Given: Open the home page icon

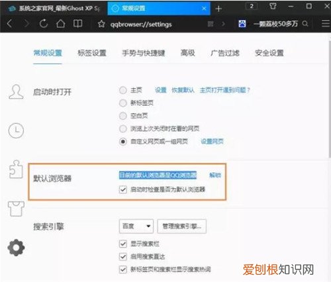Looking at the screenshot, I should (x=60, y=23).
